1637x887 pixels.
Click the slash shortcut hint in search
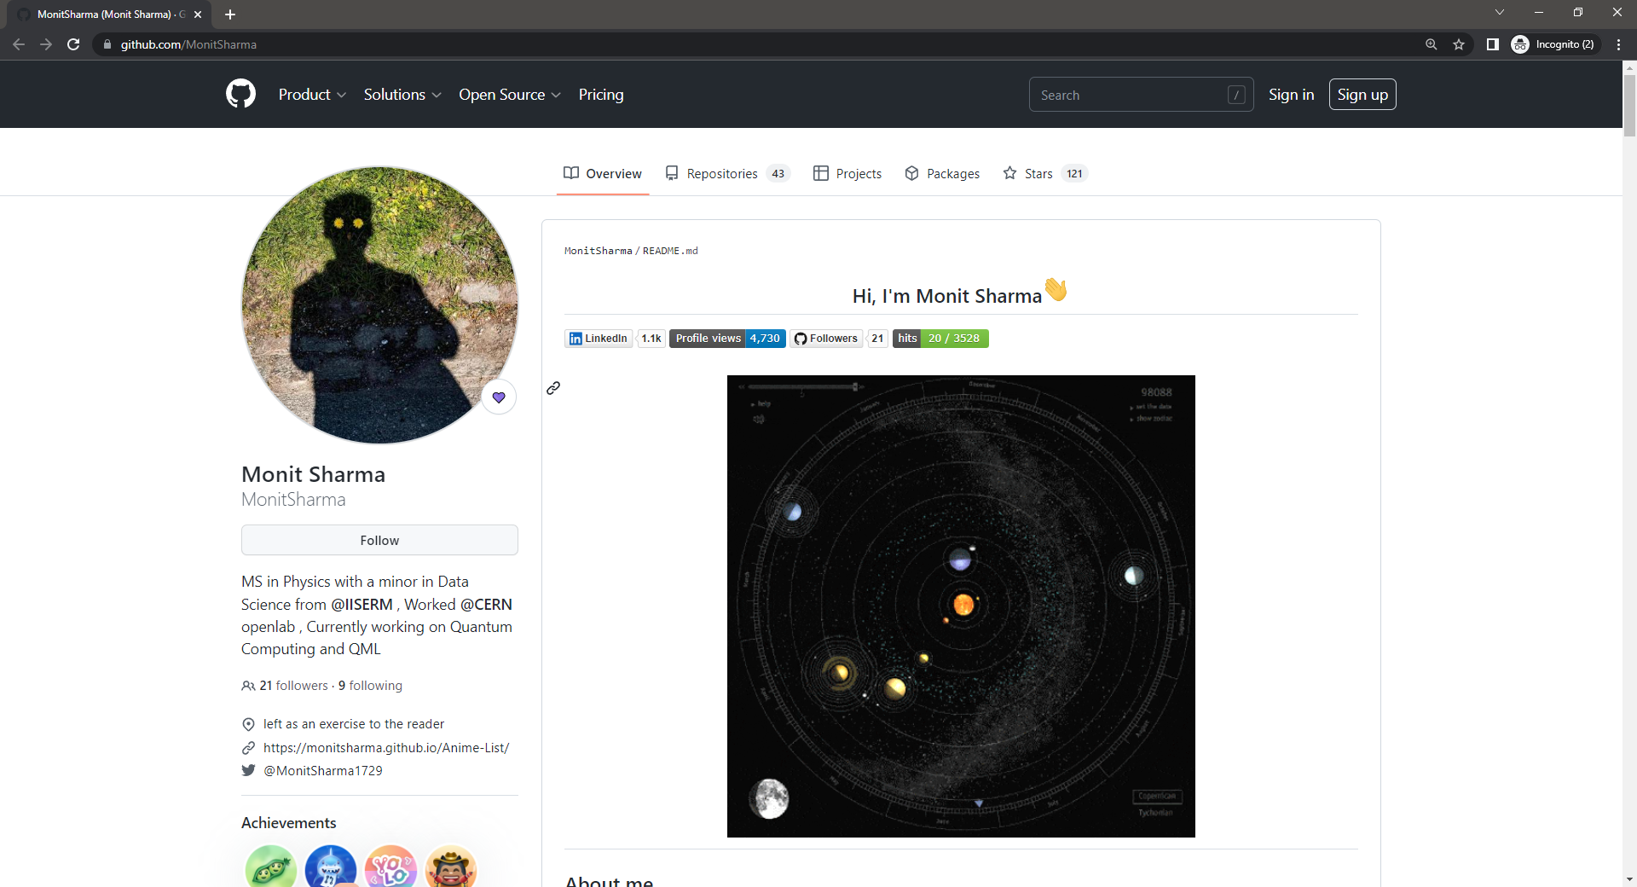1236,95
